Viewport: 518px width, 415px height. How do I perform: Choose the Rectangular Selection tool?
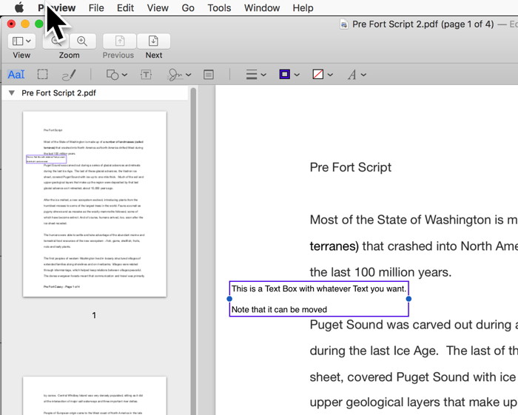(x=43, y=75)
